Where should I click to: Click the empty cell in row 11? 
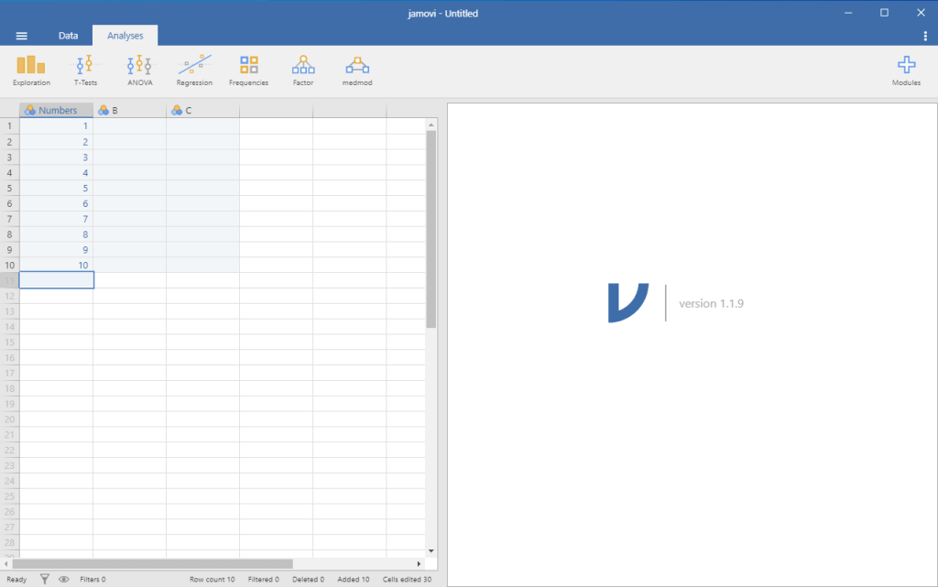(x=56, y=279)
